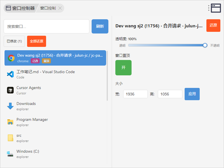Toggle the 窗口置顶 开 button

[123, 68]
